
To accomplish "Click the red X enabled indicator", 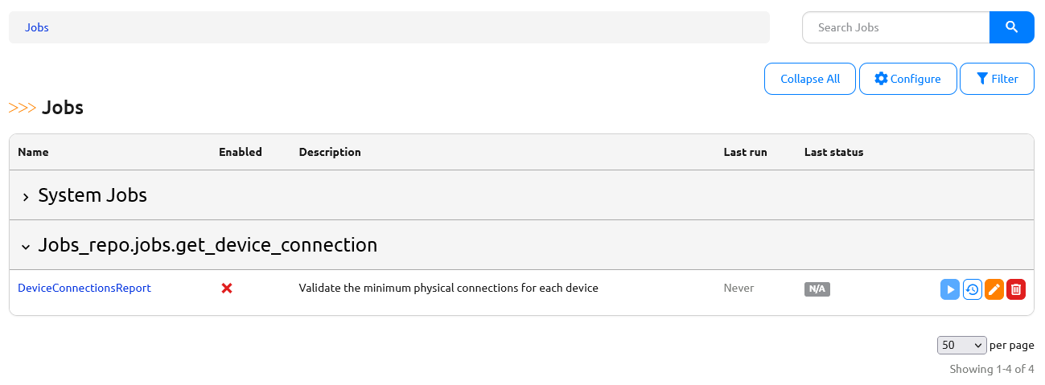I will [x=227, y=288].
